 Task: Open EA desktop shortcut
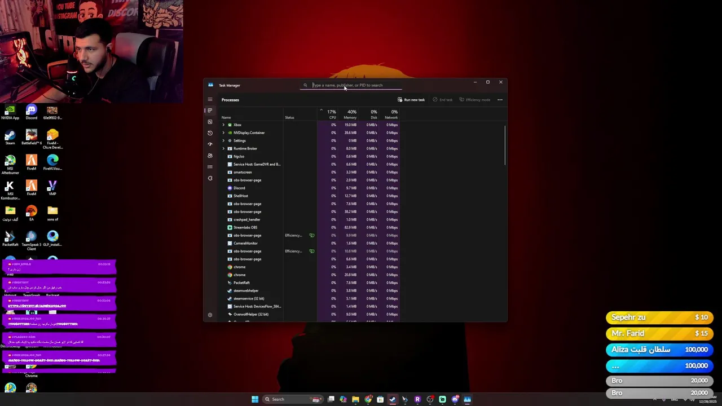tap(32, 214)
